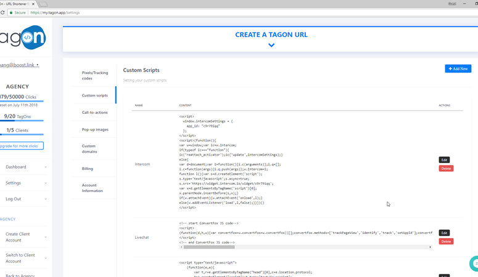Screen dimensions: 478x277
Task: Delete the Intercom script
Action: (446, 168)
